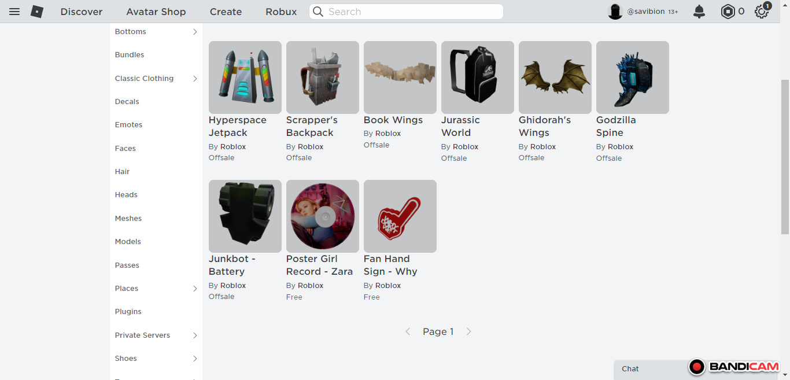Click the Roblox logo icon

(x=37, y=12)
